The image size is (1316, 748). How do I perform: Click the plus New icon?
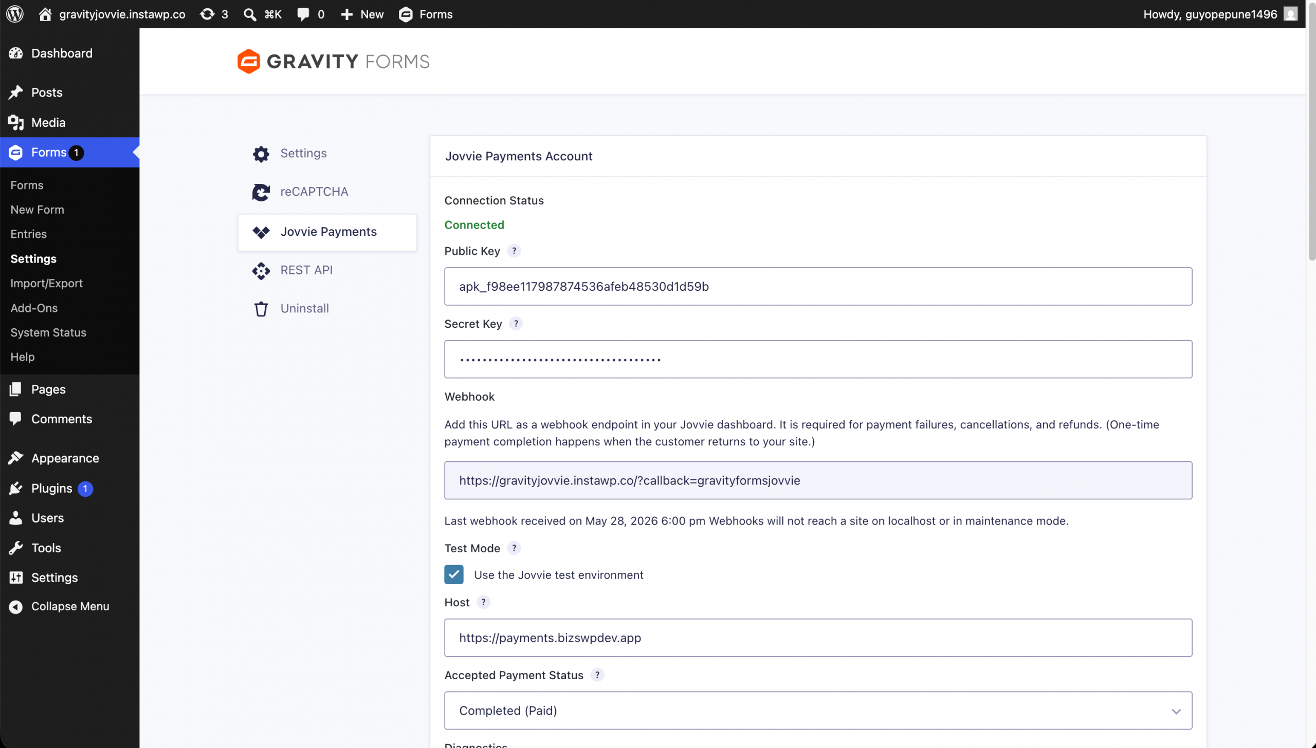[347, 14]
